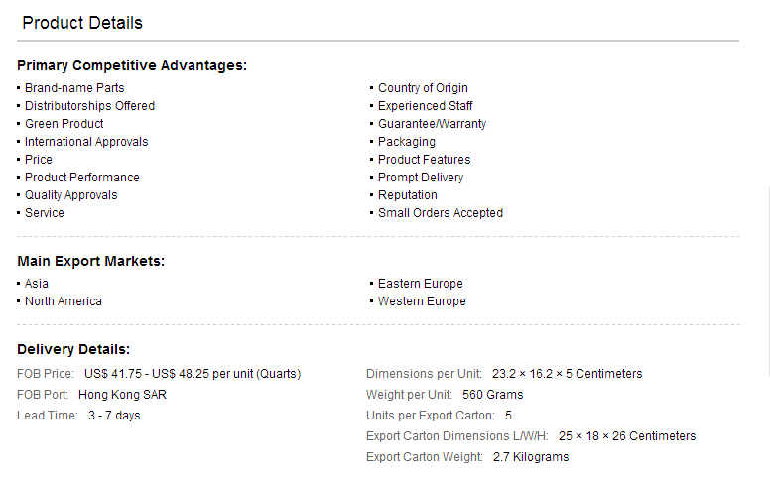770x479 pixels.
Task: Select the Distributorships Offered entry
Action: (x=90, y=106)
